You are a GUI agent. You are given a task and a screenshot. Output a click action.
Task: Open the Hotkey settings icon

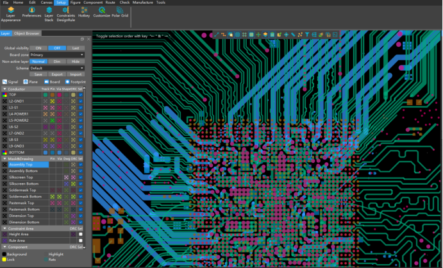click(x=84, y=12)
